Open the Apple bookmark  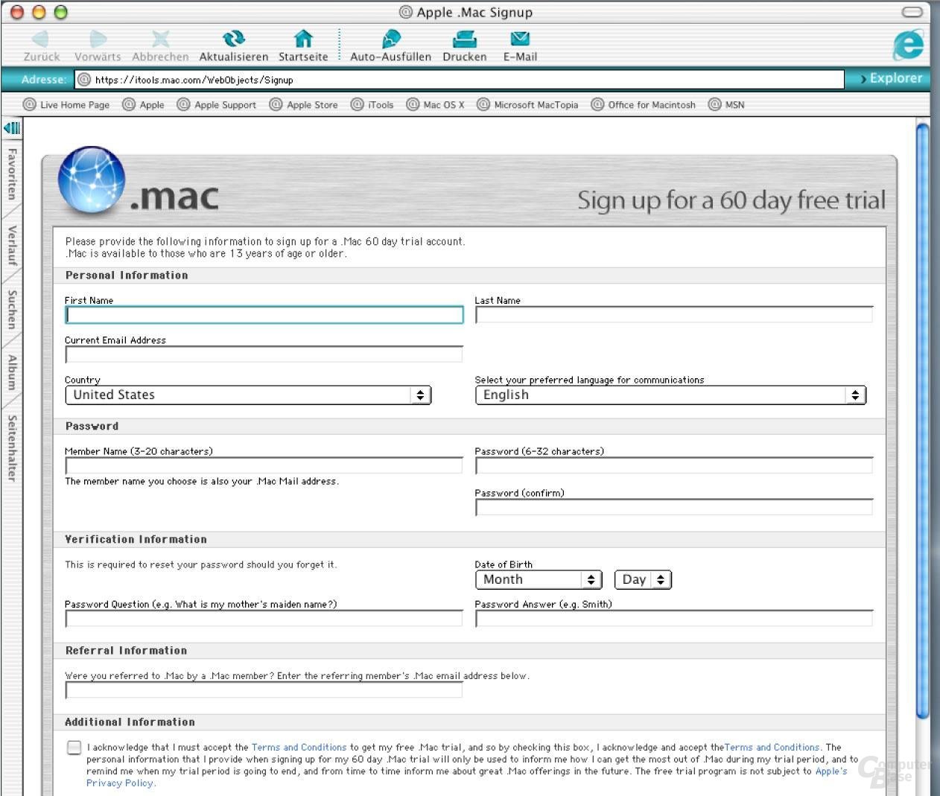144,104
